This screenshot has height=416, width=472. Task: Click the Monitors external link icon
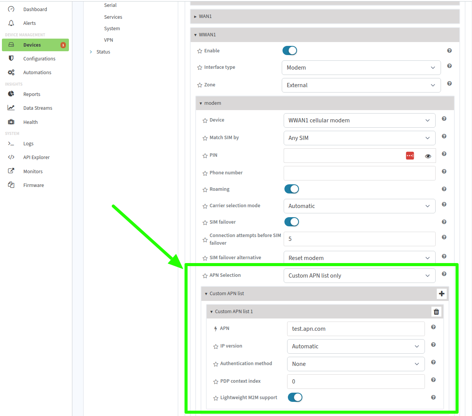[11, 171]
